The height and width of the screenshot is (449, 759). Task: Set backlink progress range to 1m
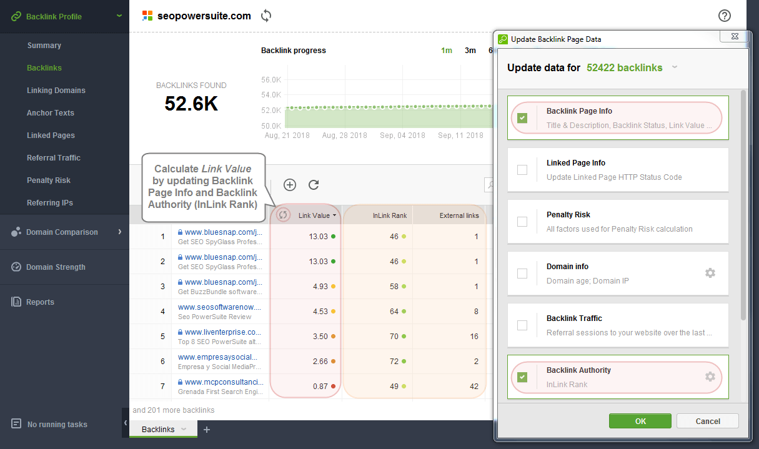click(447, 51)
